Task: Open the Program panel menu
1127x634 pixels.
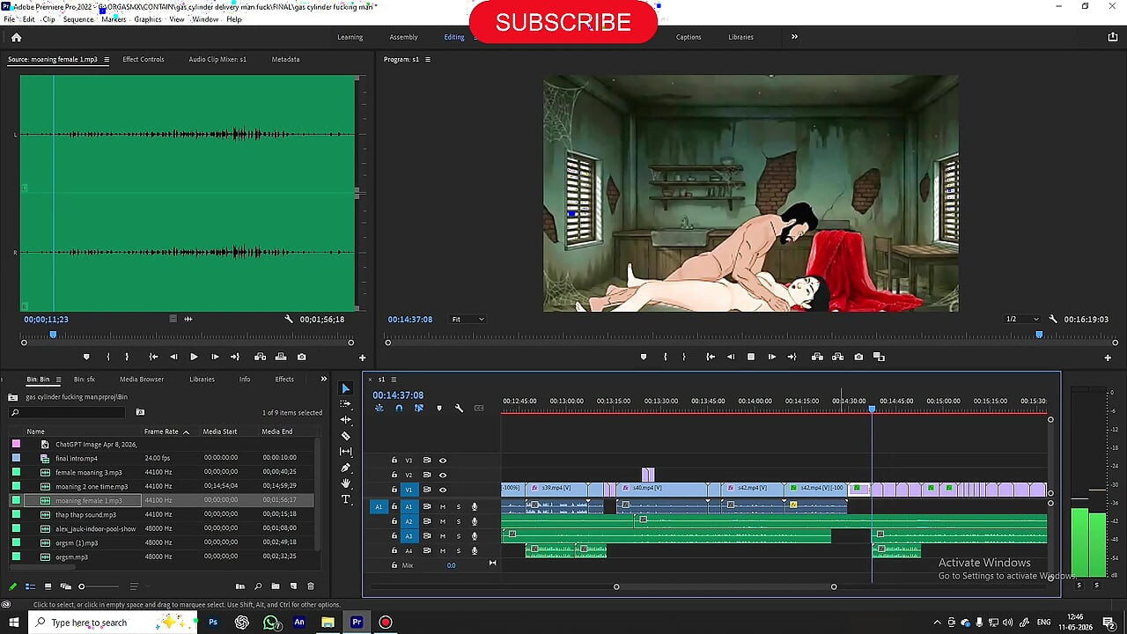Action: (x=428, y=60)
